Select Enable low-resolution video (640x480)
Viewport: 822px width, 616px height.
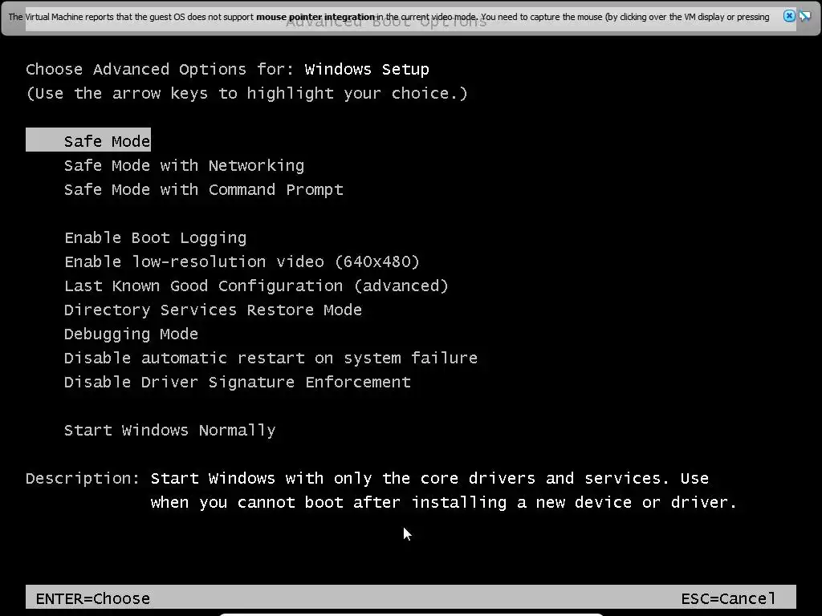242,262
